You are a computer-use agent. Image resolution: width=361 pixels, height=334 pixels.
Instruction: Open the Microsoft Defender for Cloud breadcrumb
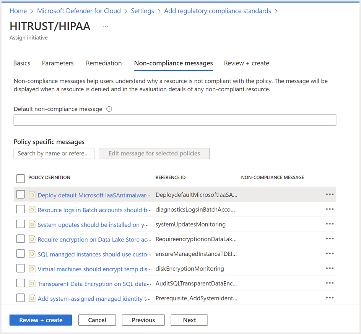click(79, 11)
